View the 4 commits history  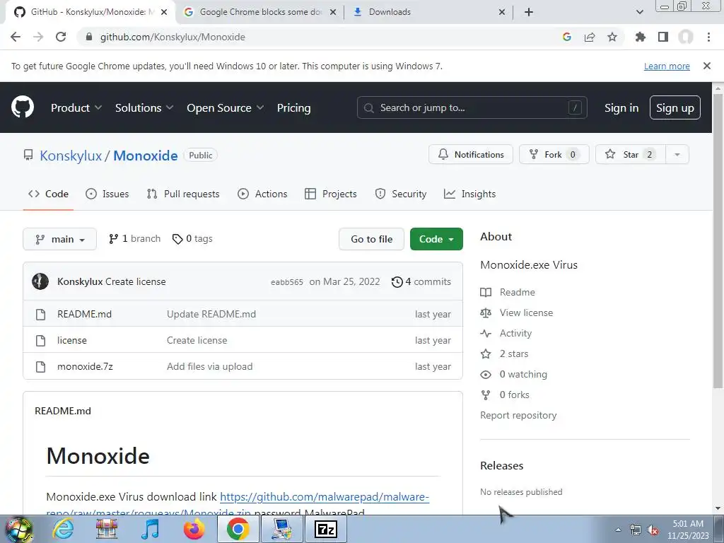421,281
